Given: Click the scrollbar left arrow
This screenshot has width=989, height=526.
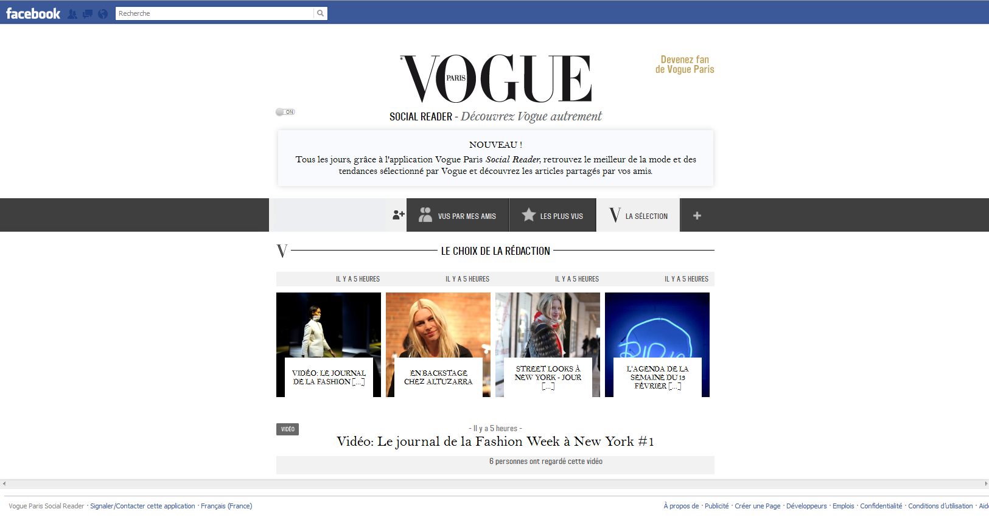Looking at the screenshot, I should (4, 484).
